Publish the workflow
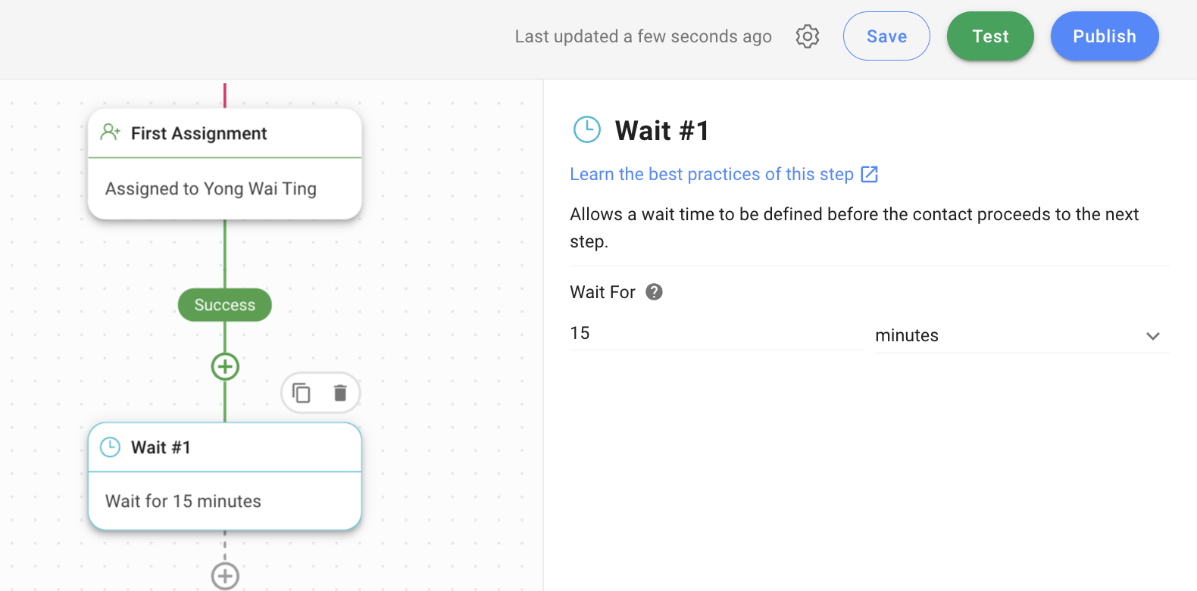 click(1104, 36)
